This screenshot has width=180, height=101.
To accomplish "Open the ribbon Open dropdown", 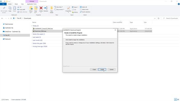I will (x=75, y=7).
